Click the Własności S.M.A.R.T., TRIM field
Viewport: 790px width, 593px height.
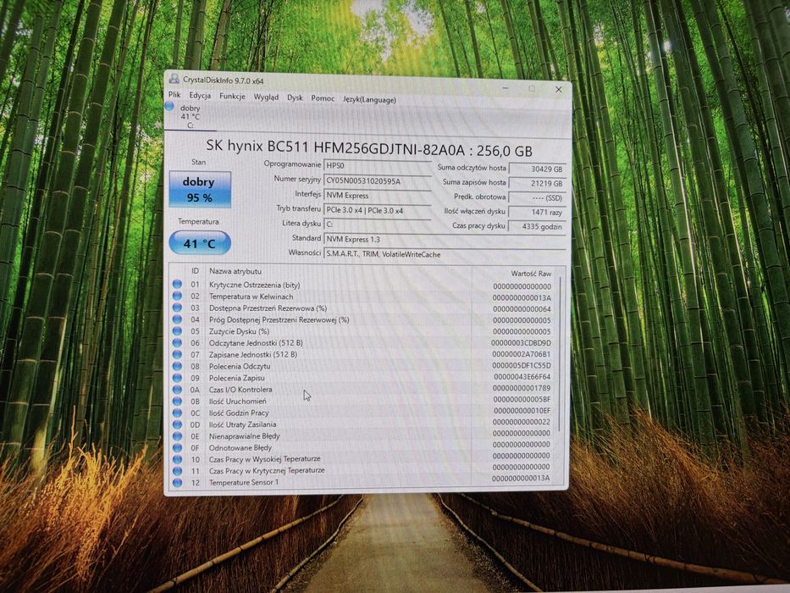[445, 254]
